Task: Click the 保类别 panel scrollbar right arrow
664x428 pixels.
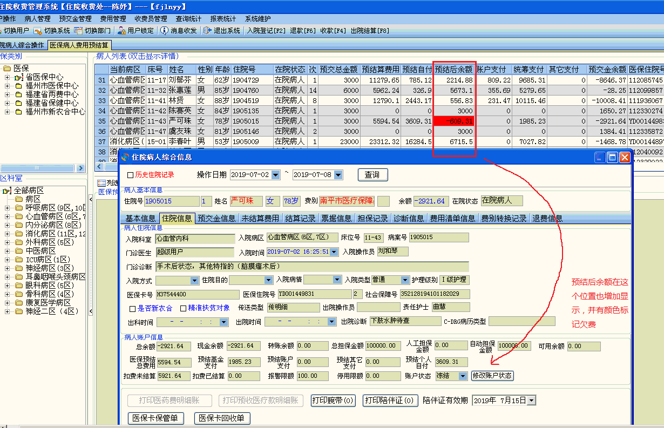Action: pos(81,168)
